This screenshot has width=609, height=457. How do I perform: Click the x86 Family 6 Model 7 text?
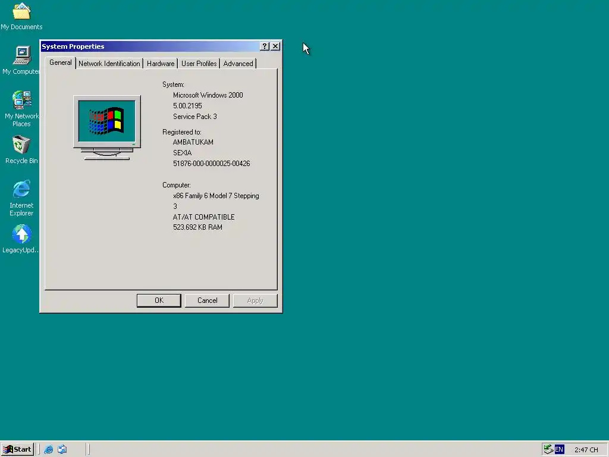point(216,196)
